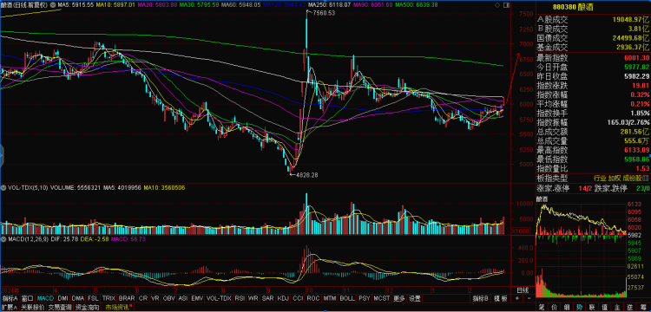651x312 pixels.
Task: Select the 主 tab at bottom right
Action: click(x=617, y=308)
